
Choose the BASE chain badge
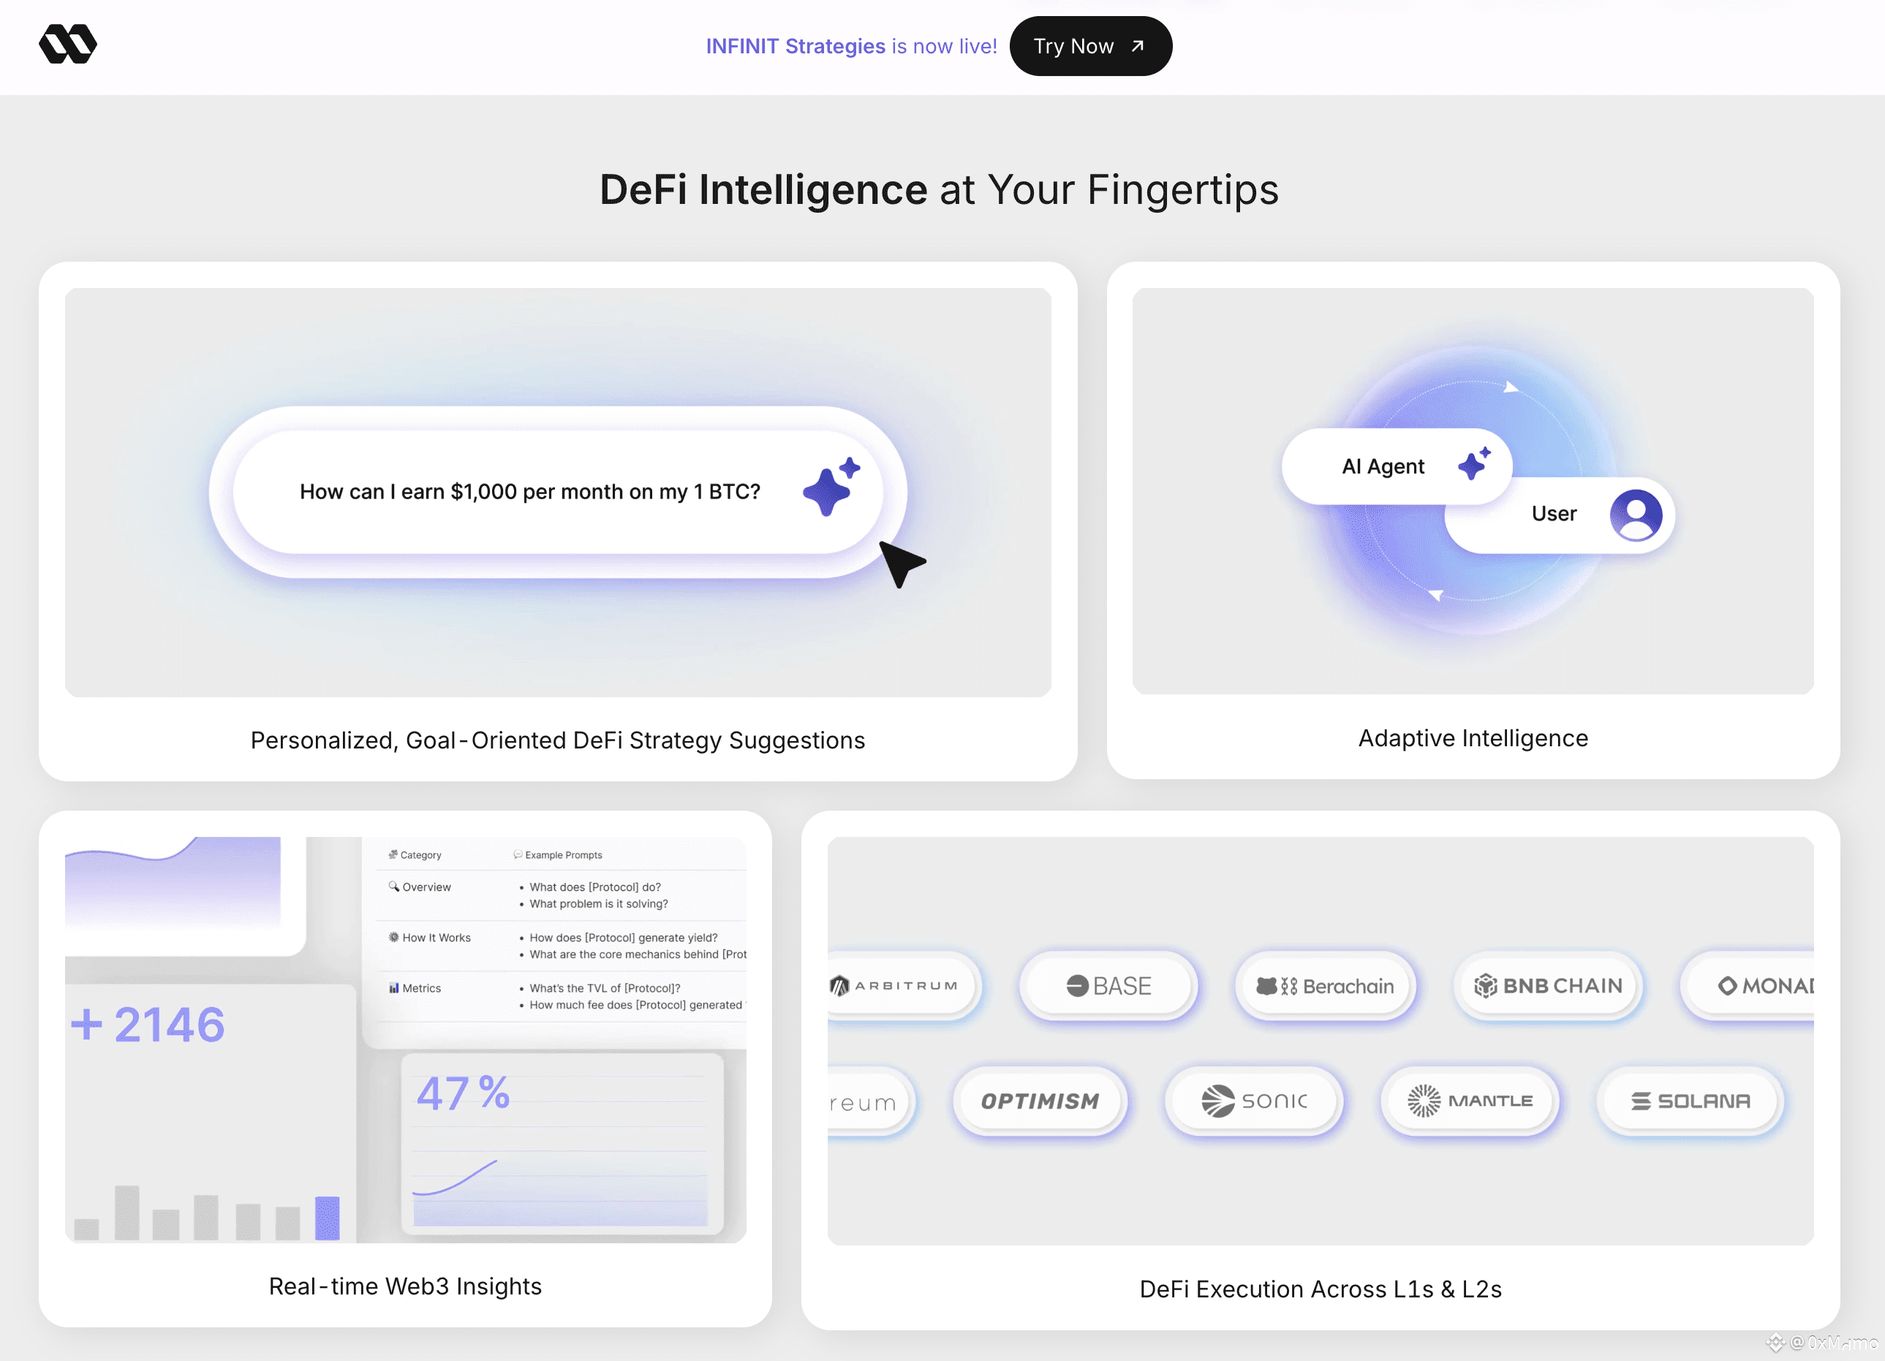[x=1108, y=985]
